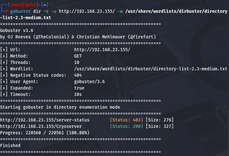Click the 'Status: 200' result text

(x=126, y=126)
